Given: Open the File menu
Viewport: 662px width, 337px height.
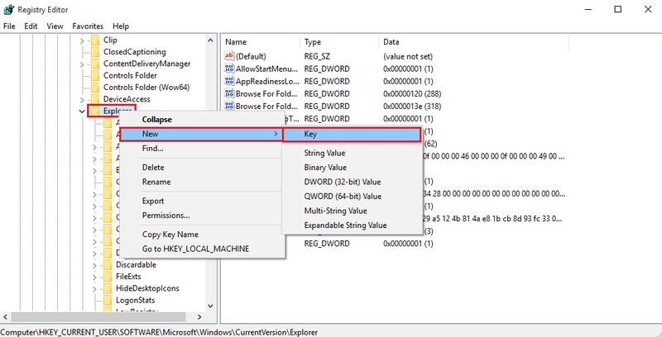Looking at the screenshot, I should coord(9,26).
